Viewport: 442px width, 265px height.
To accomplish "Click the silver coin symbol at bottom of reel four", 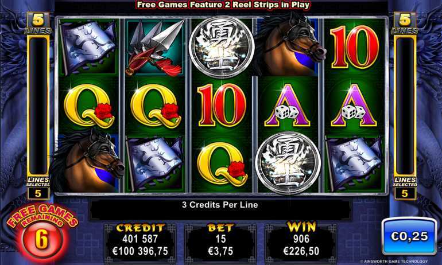I will point(288,163).
